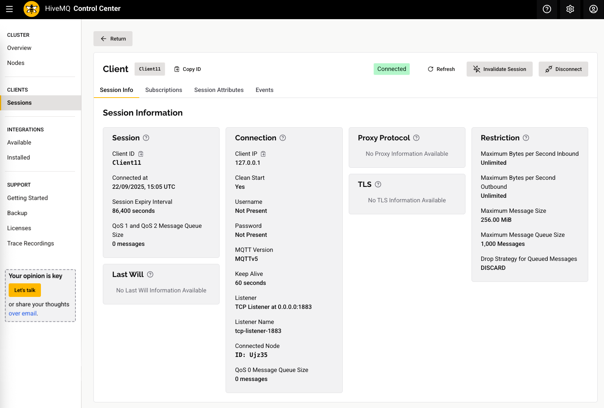Viewport: 604px width, 408px height.
Task: Click the tcp-listener-1883 listener name
Action: (x=258, y=331)
